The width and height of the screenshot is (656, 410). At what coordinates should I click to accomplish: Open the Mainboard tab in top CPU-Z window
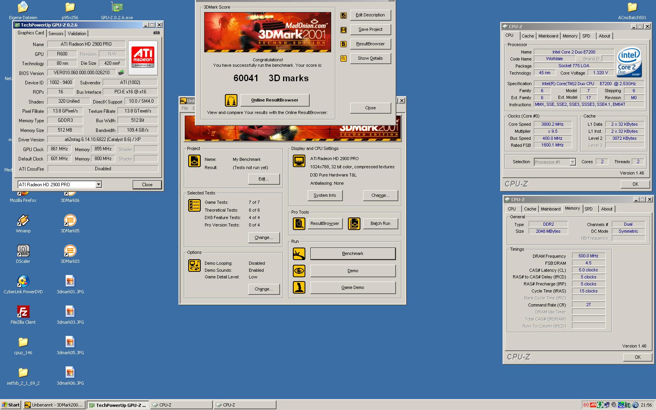pos(548,36)
